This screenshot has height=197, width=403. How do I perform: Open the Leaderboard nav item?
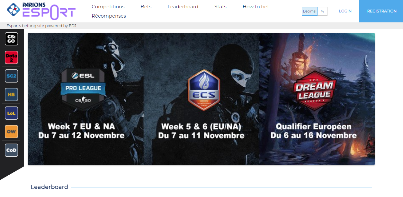pos(183,7)
